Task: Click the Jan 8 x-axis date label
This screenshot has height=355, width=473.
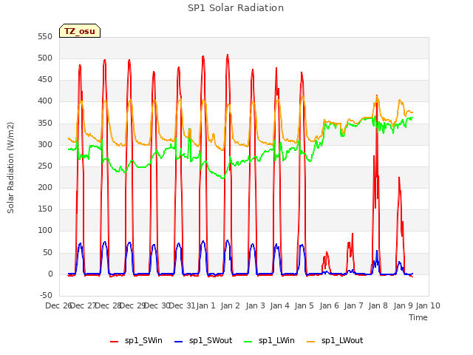Action: point(378,305)
